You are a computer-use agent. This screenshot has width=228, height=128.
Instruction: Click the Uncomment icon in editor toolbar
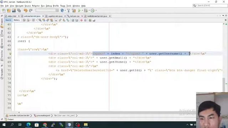pyautogui.click(x=94, y=20)
